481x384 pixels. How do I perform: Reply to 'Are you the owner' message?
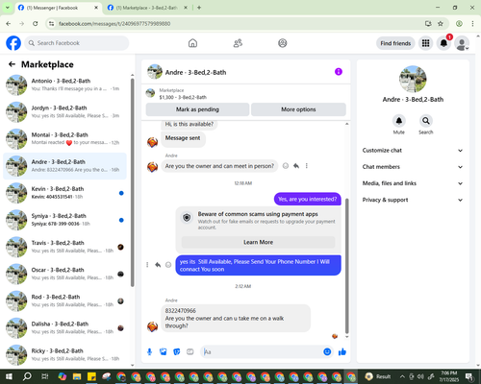click(x=296, y=166)
